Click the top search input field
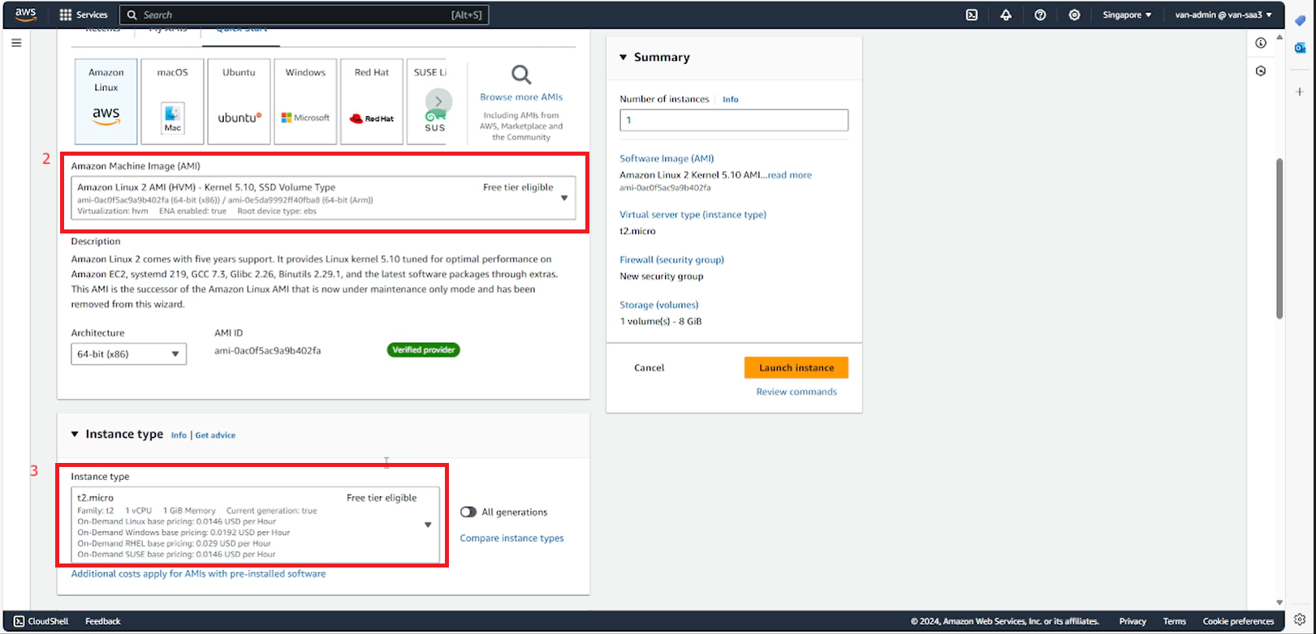Screen dimensions: 1316x634 pyautogui.click(x=304, y=15)
